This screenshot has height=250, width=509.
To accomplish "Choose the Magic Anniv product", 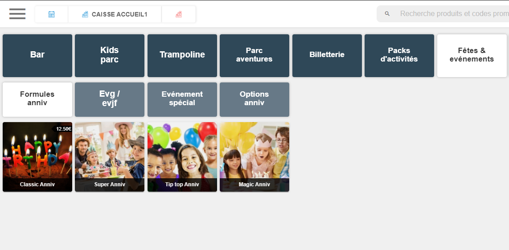I will pos(254,157).
